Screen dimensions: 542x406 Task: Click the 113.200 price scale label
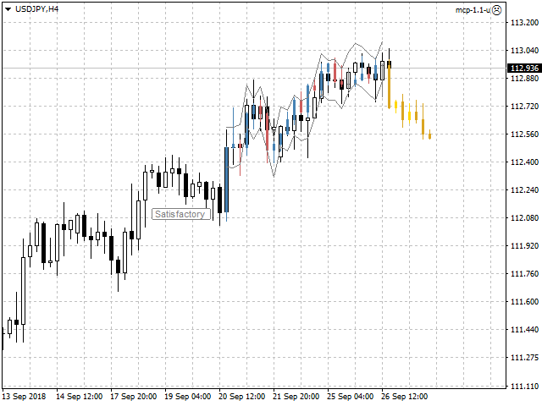524,23
